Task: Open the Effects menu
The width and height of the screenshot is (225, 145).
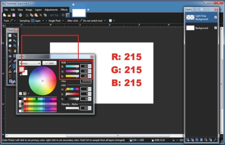Action: (x=64, y=10)
